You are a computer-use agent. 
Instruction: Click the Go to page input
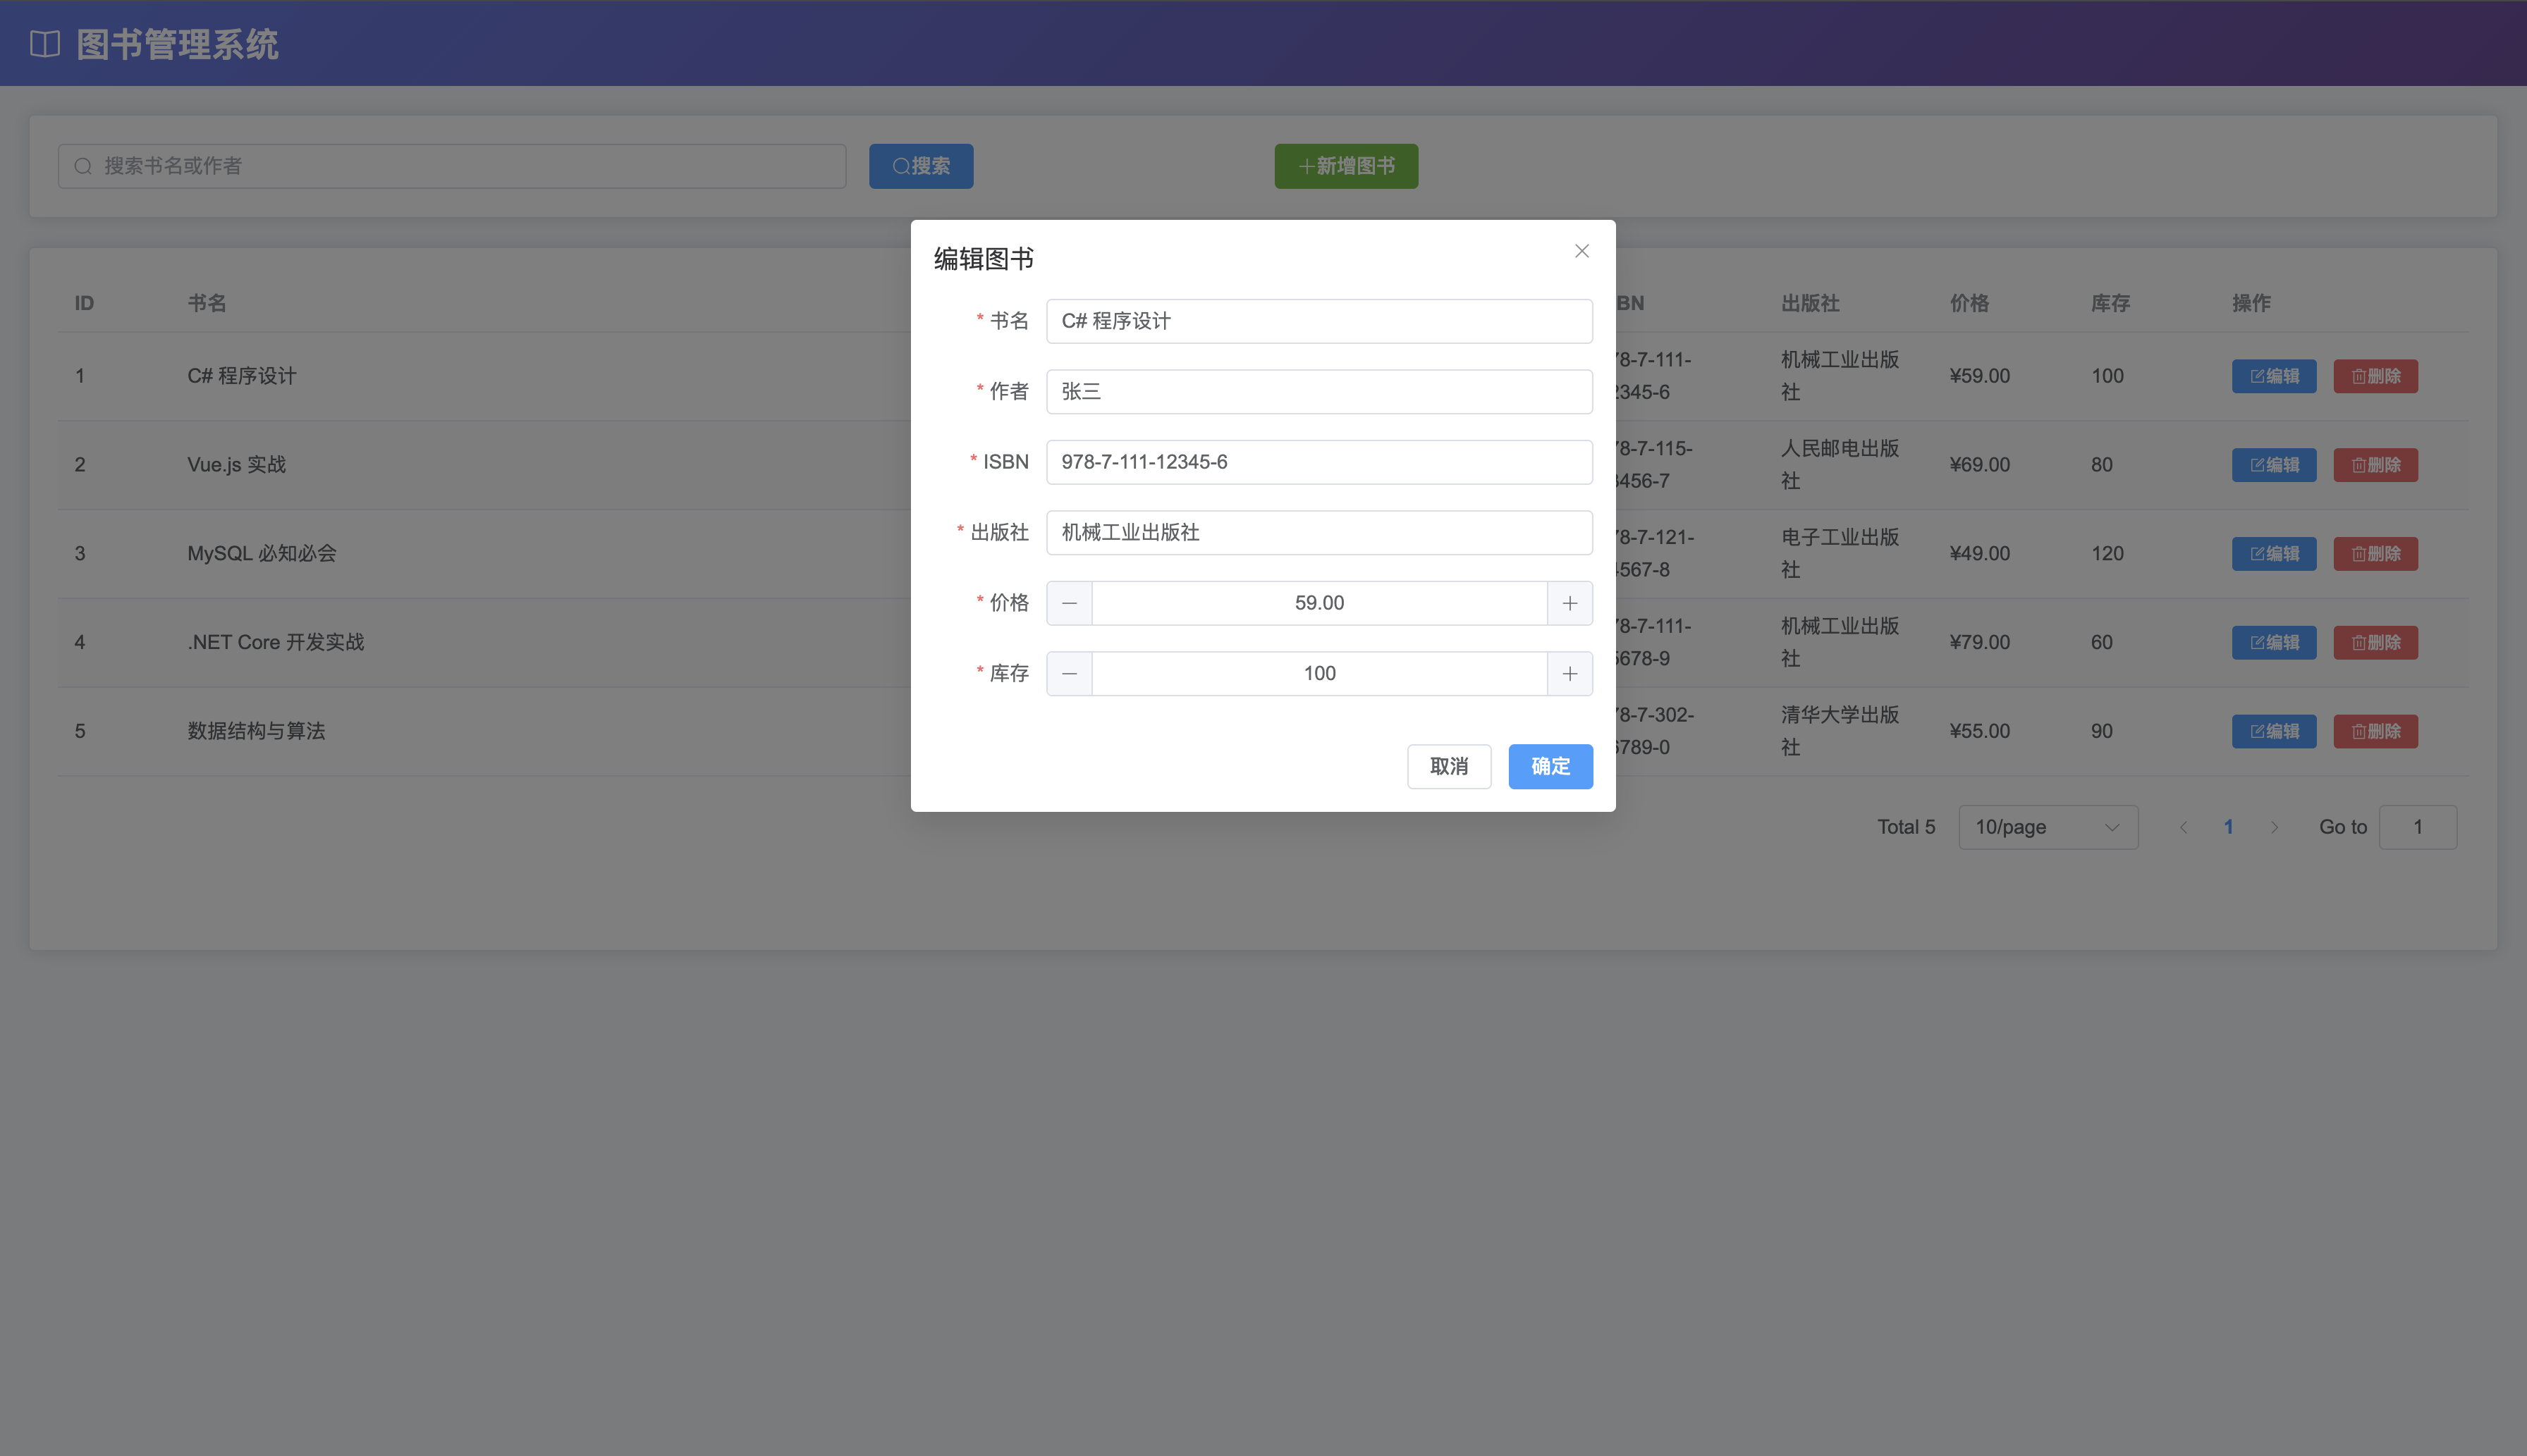pyautogui.click(x=2417, y=827)
